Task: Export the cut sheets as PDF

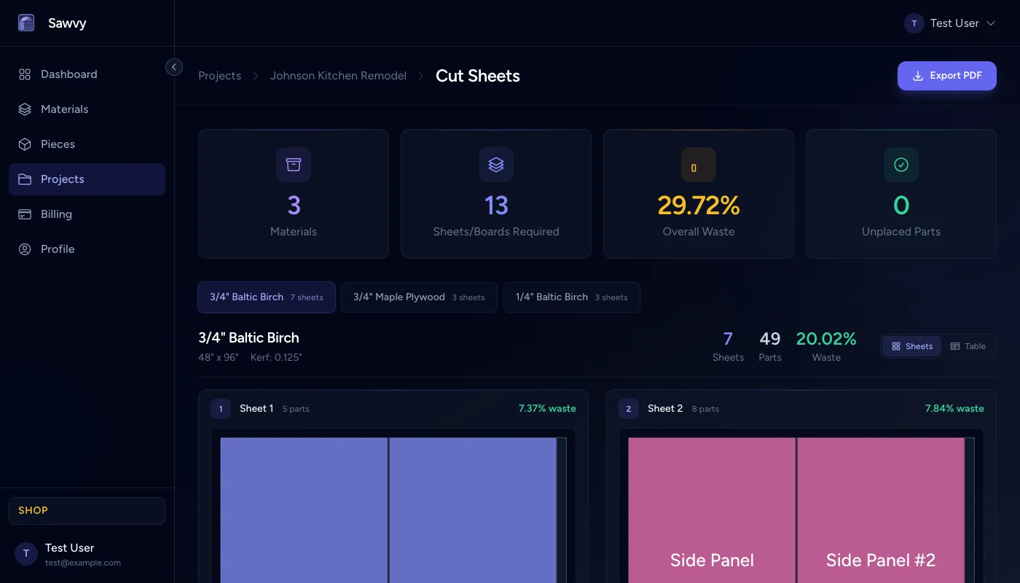Action: point(946,76)
